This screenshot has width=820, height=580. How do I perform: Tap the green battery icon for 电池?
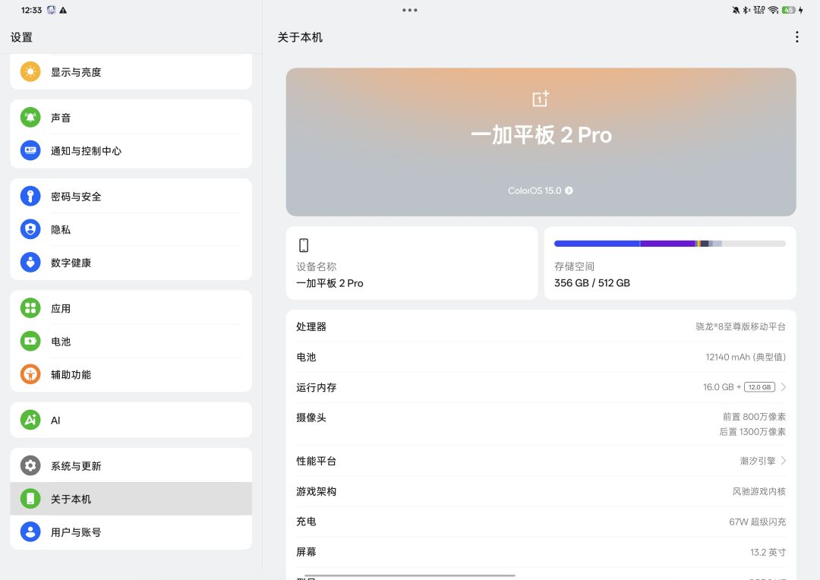30,341
